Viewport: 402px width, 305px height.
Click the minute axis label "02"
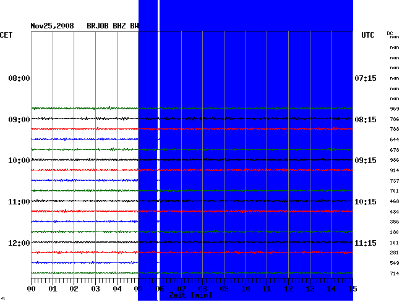pos(74,289)
